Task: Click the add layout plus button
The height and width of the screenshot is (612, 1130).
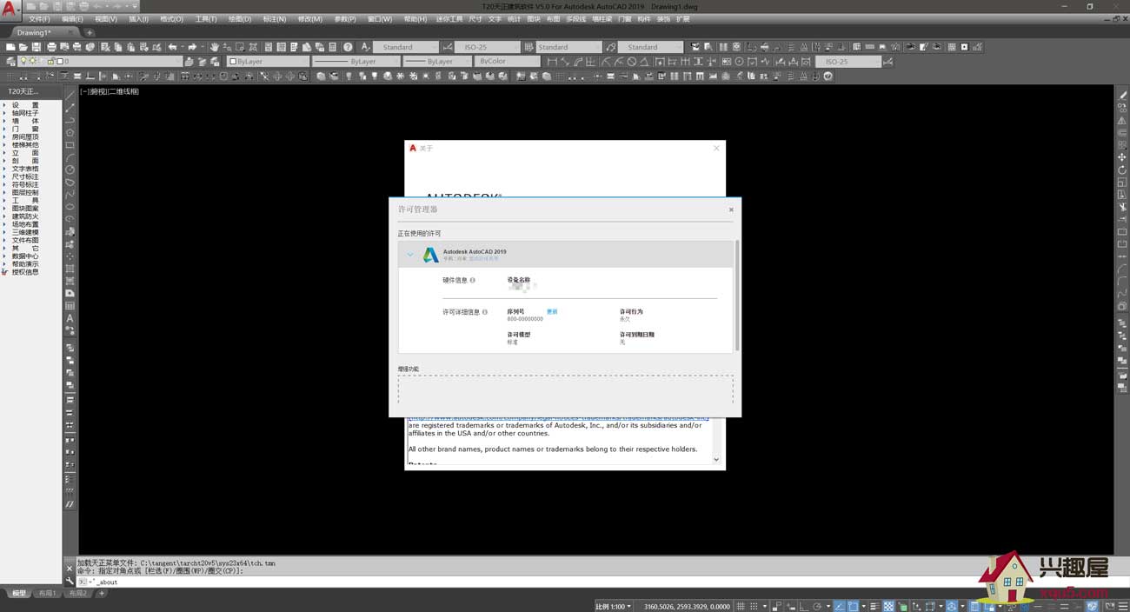Action: tap(102, 594)
